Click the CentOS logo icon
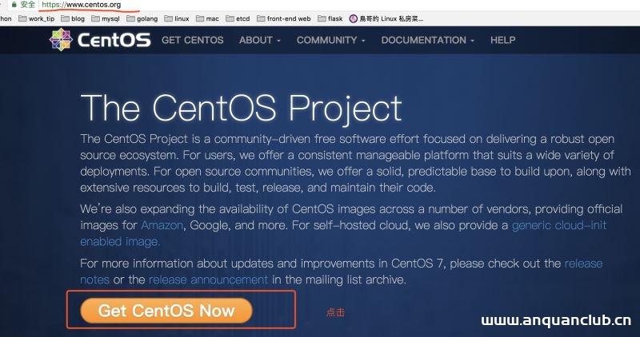640x337 pixels. 61,40
